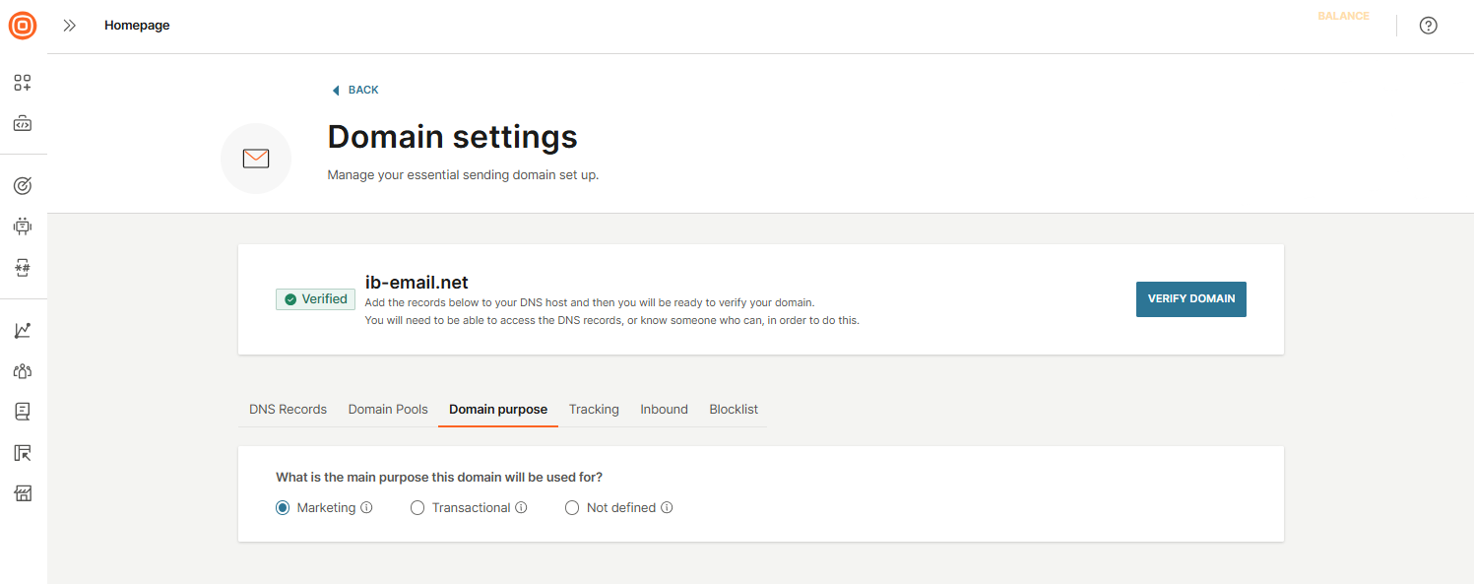Open the storefront exchange icon in sidebar
Screen dimensions: 1474x584
[23, 493]
